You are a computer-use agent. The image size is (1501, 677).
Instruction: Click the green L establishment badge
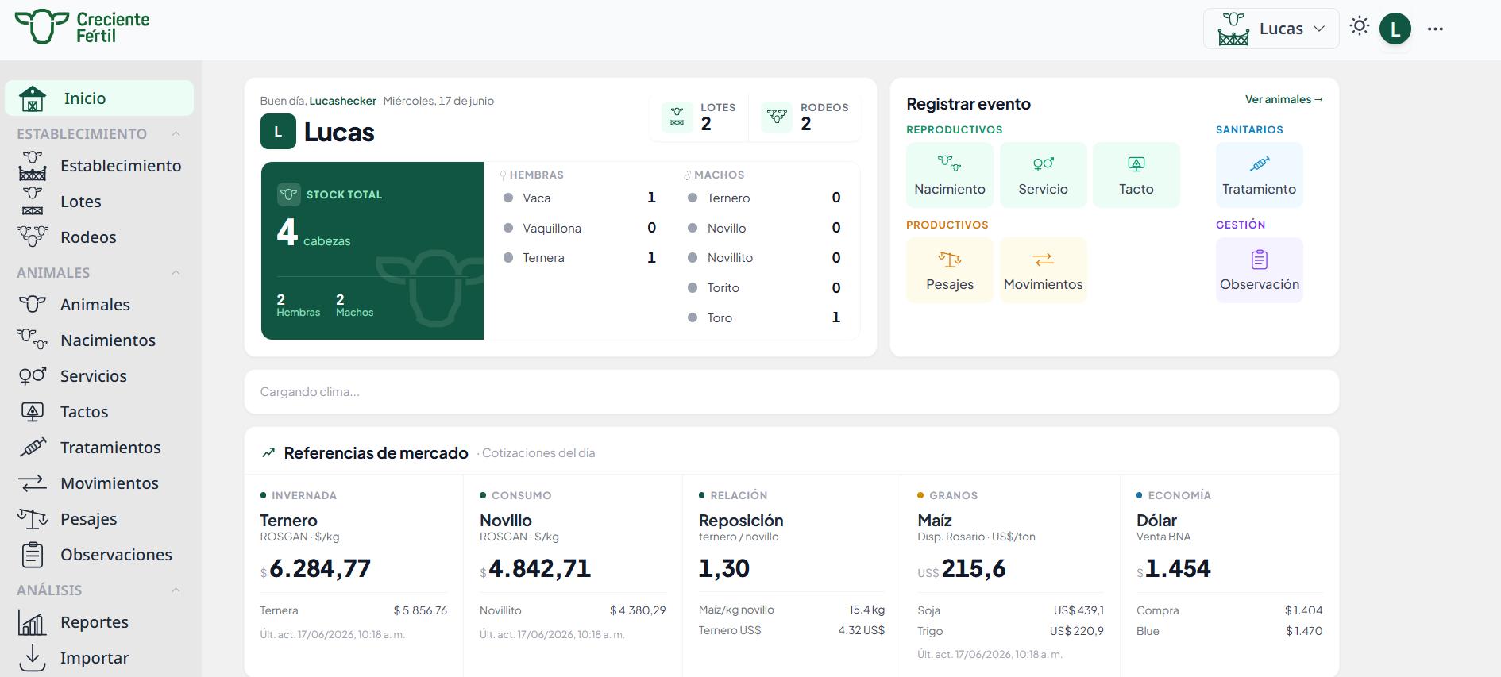point(278,132)
